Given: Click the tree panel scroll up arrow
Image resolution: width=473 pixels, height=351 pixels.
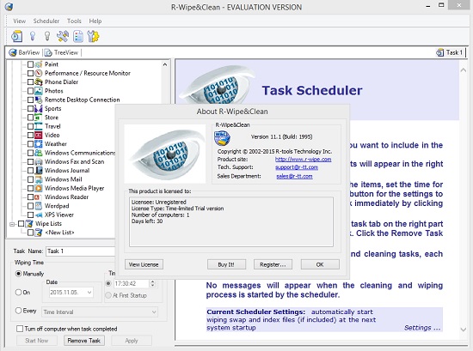Looking at the screenshot, I should pos(165,64).
